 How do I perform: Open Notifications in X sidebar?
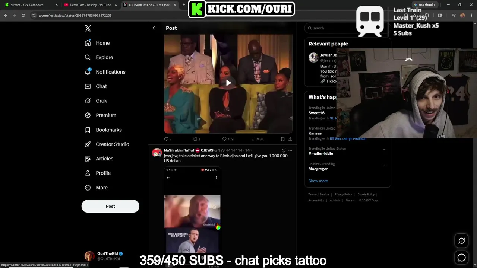coord(105,72)
